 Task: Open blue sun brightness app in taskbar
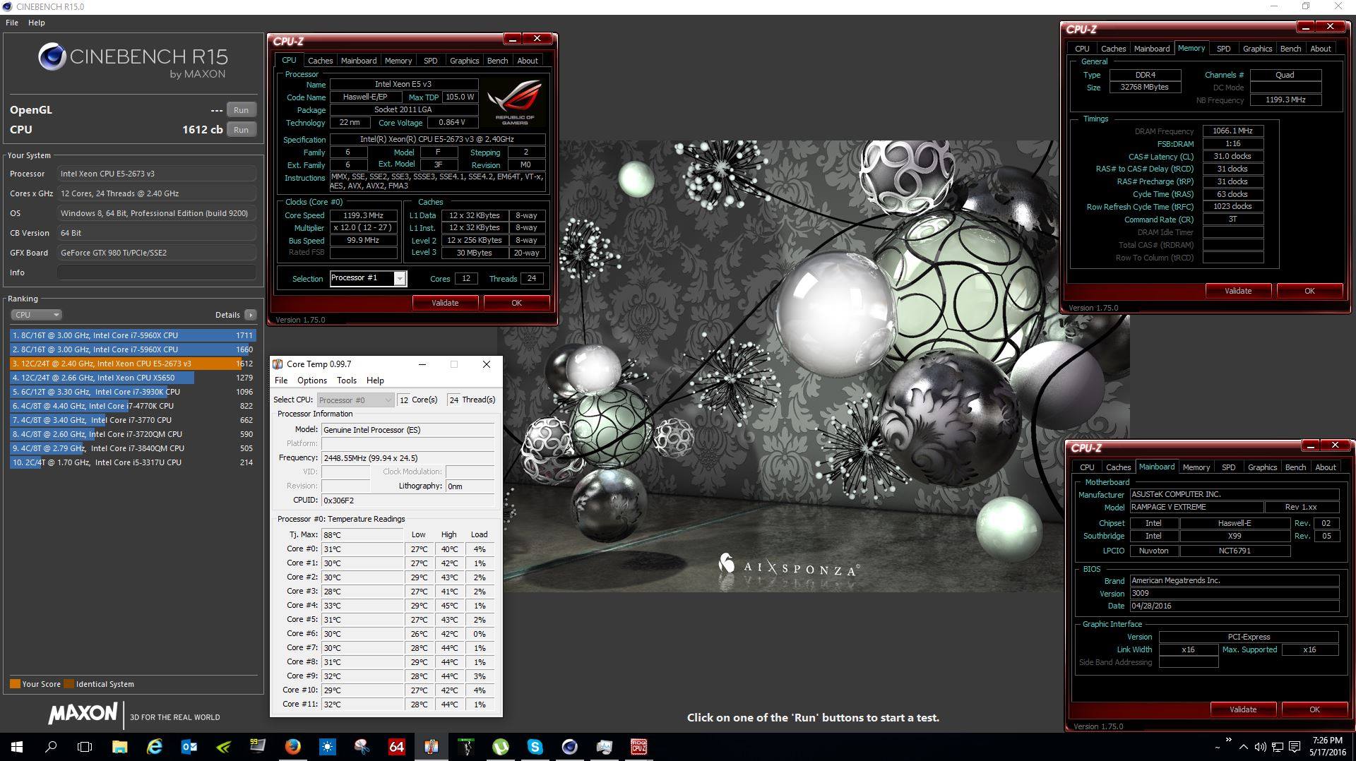coord(327,747)
